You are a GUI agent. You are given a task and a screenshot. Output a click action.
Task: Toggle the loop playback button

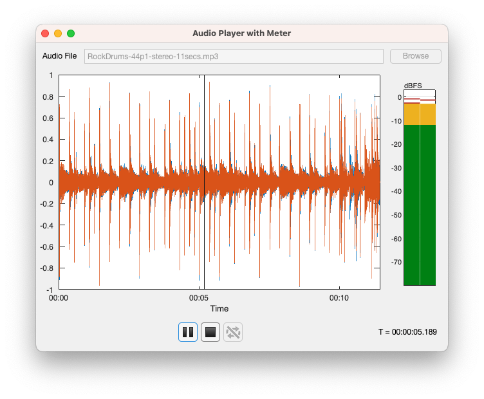coord(233,332)
